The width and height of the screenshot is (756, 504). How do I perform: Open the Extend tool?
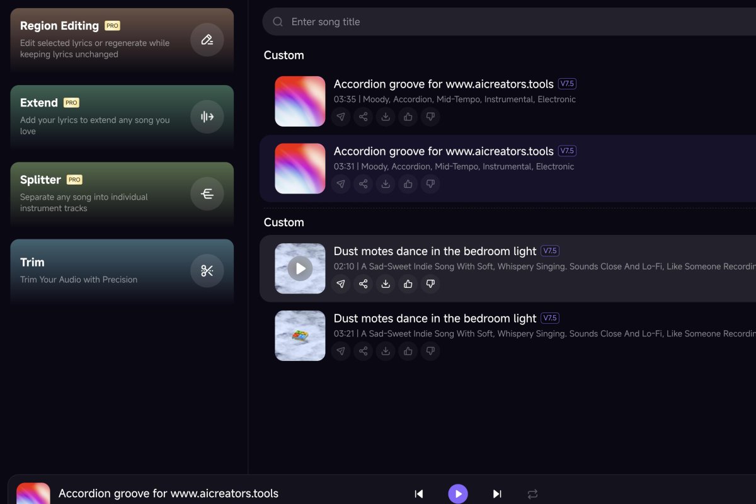click(x=207, y=117)
